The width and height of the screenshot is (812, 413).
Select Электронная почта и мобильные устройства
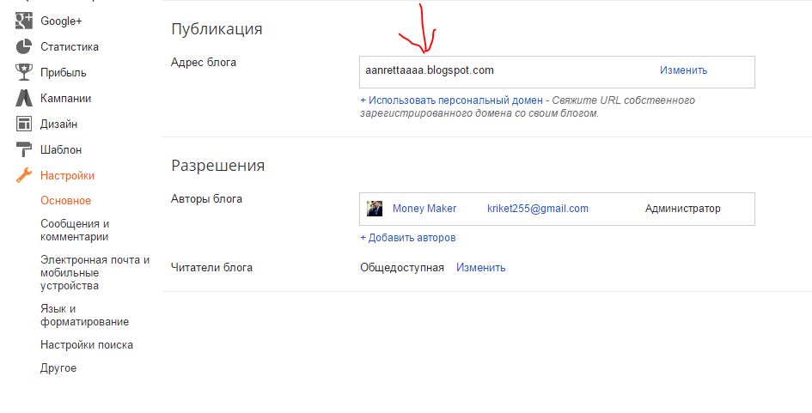pos(95,273)
